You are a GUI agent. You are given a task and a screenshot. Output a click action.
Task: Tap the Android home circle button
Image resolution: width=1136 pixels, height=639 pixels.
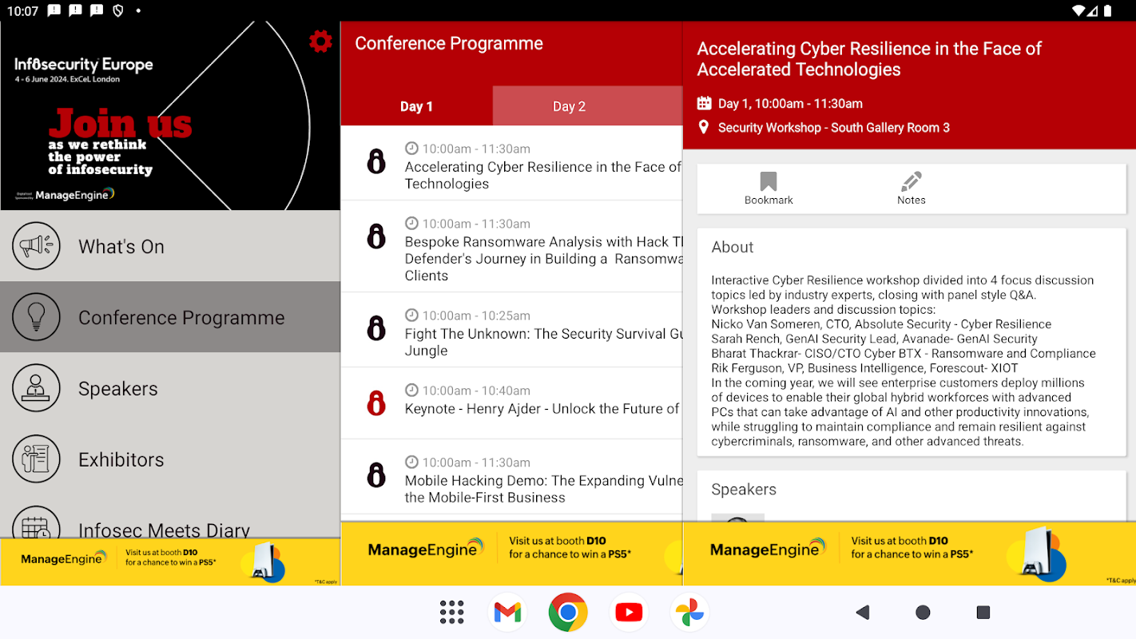coord(923,613)
